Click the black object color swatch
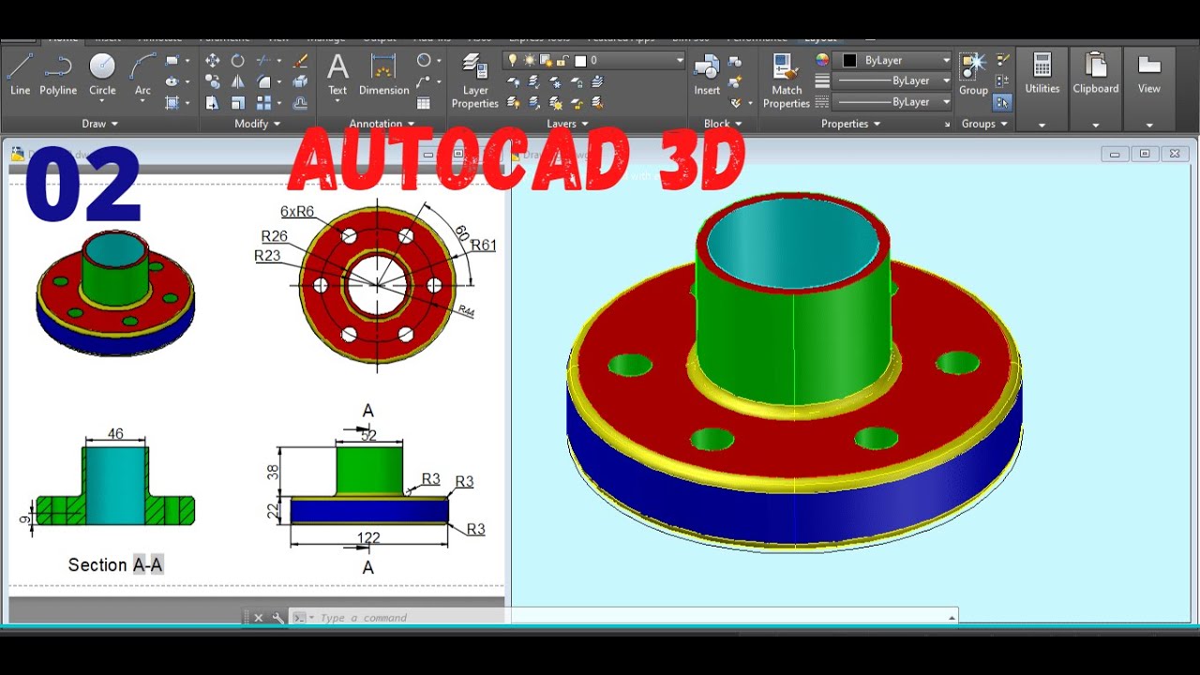Viewport: 1200px width, 675px height. click(x=849, y=60)
